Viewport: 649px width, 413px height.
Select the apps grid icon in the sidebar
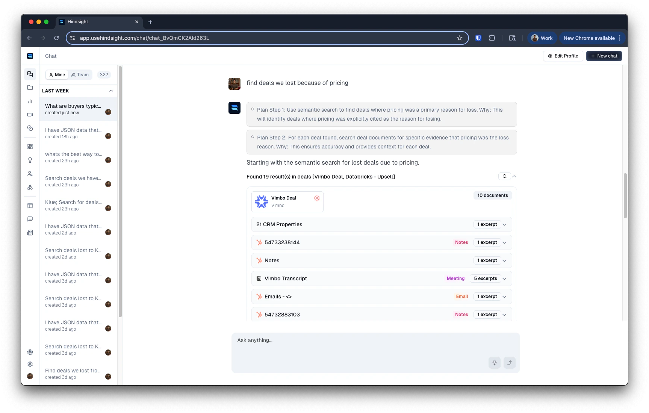coord(30,147)
